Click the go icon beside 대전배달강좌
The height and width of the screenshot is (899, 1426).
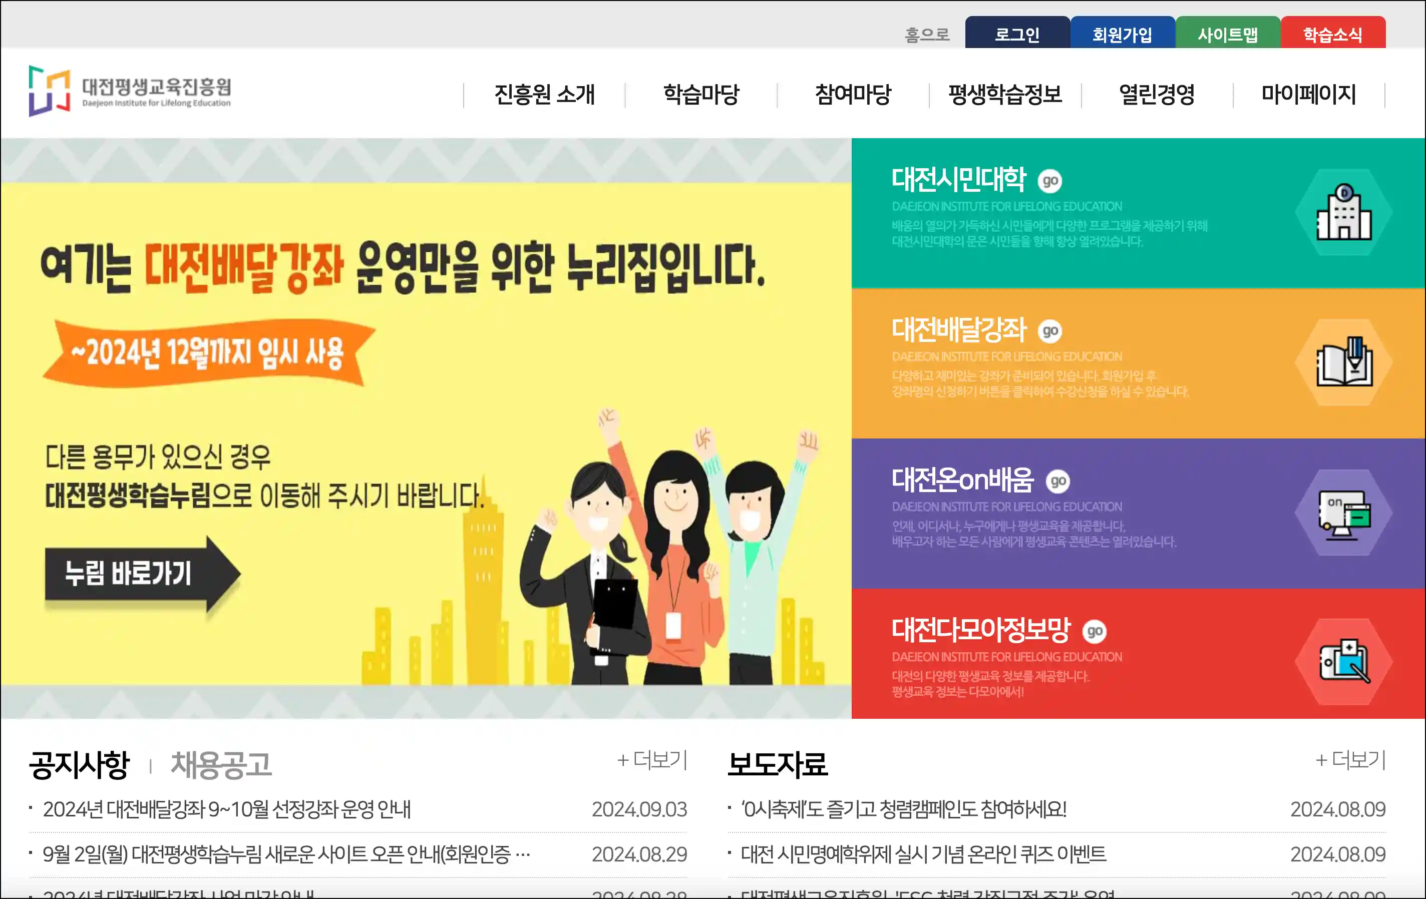tap(1049, 331)
